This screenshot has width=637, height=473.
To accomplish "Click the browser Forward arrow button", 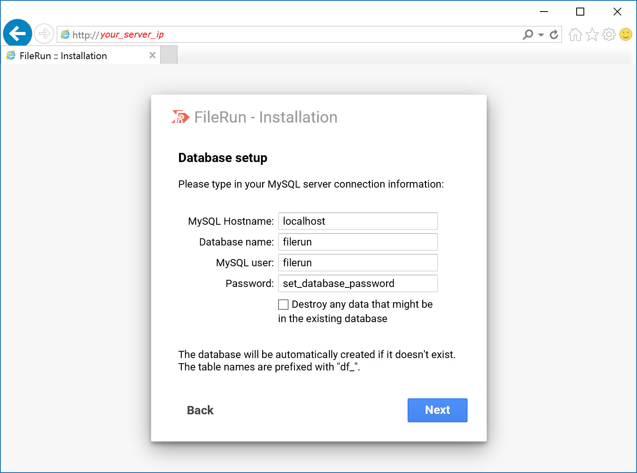I will 44,34.
